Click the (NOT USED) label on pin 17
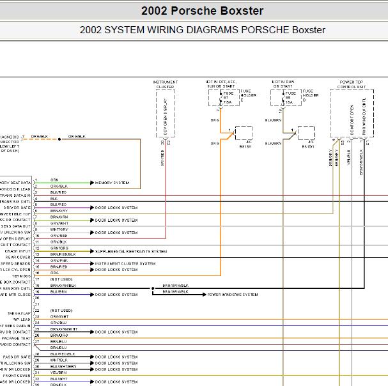The image size is (388, 386). pyautogui.click(x=61, y=279)
